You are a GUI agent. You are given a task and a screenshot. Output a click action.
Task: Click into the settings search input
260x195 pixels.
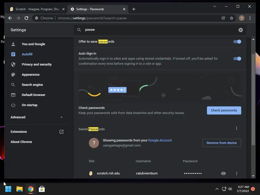(160, 30)
